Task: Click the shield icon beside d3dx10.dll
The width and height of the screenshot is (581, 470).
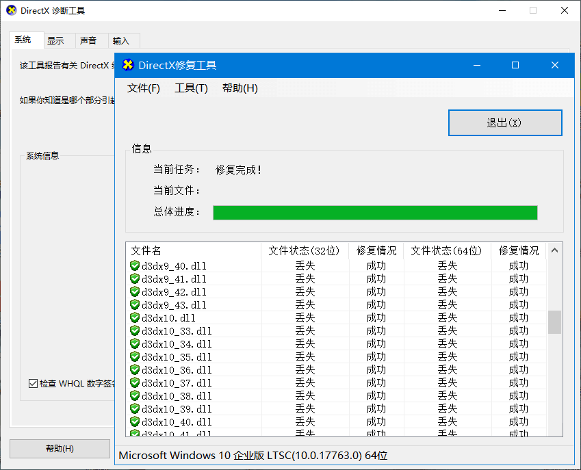Action: pos(135,318)
